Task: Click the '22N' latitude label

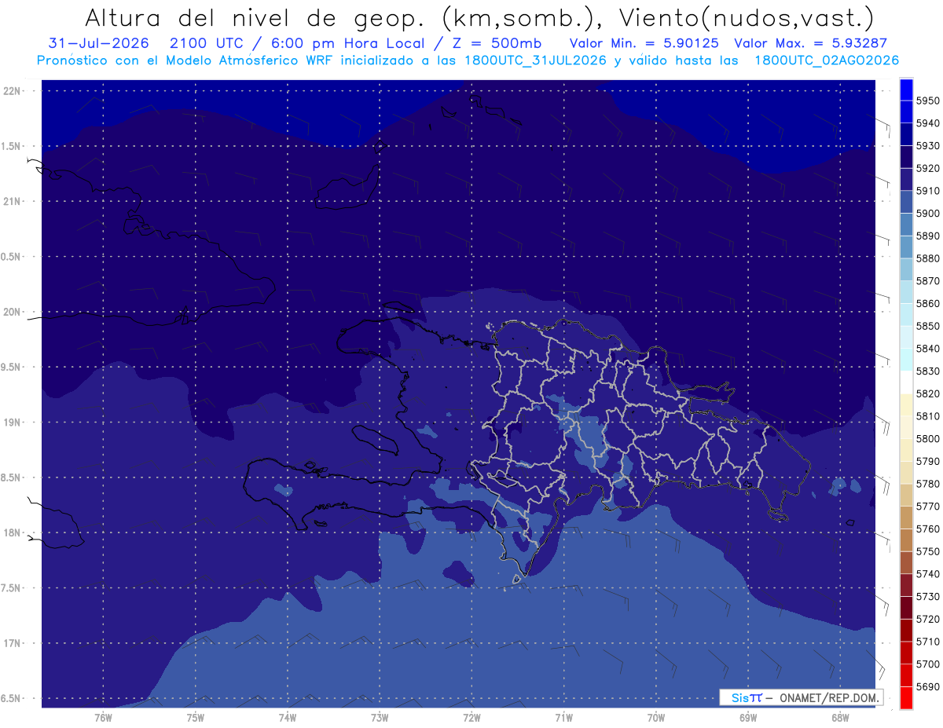Action: pos(11,90)
